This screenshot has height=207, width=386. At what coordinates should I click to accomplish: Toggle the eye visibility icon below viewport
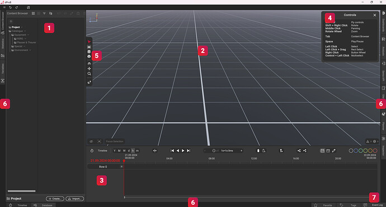pos(91,142)
